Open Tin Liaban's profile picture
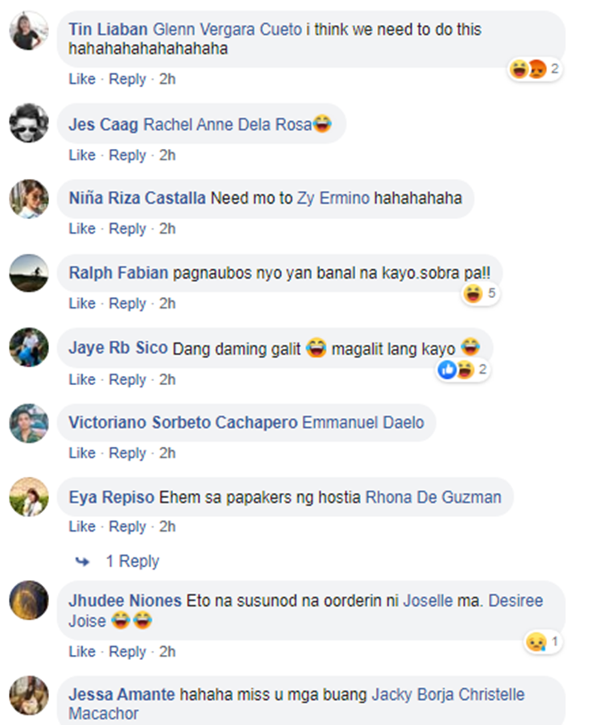Screen dimensions: 604x725 (29, 31)
